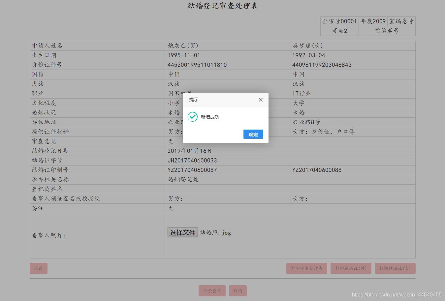This screenshot has width=445, height=301.
Task: Click the 身份证件号 row label
Action: tap(47, 65)
